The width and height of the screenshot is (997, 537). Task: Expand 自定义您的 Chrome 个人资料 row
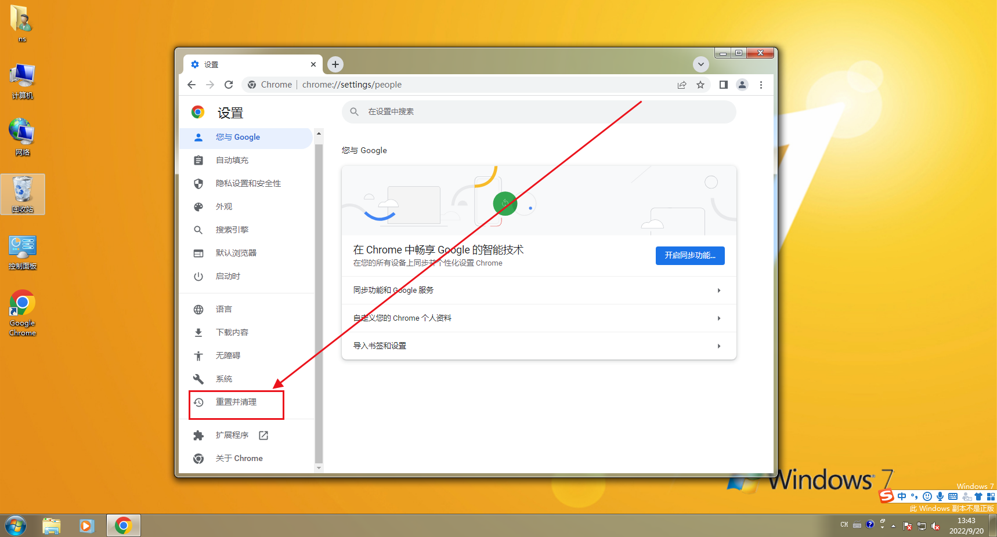click(539, 318)
